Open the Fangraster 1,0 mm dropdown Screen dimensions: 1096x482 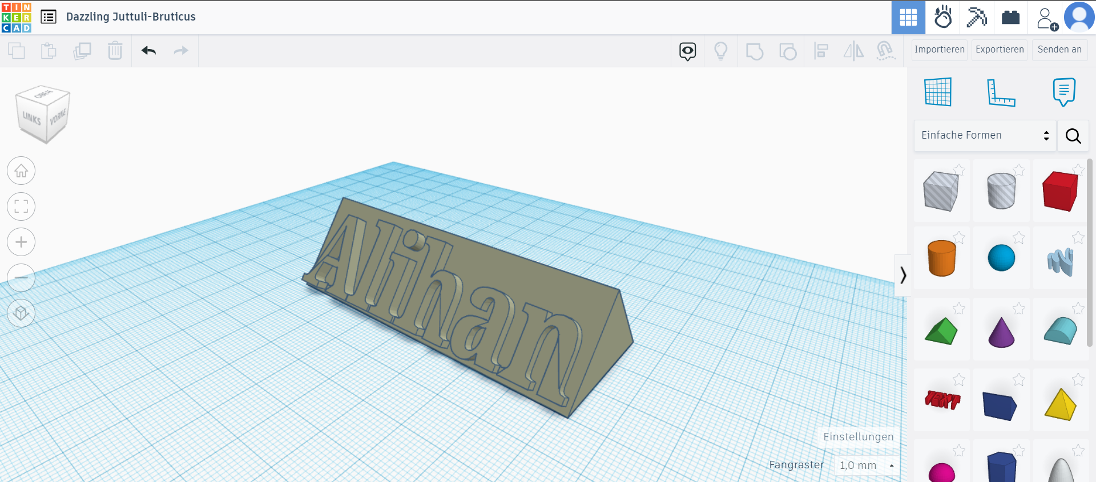(867, 465)
